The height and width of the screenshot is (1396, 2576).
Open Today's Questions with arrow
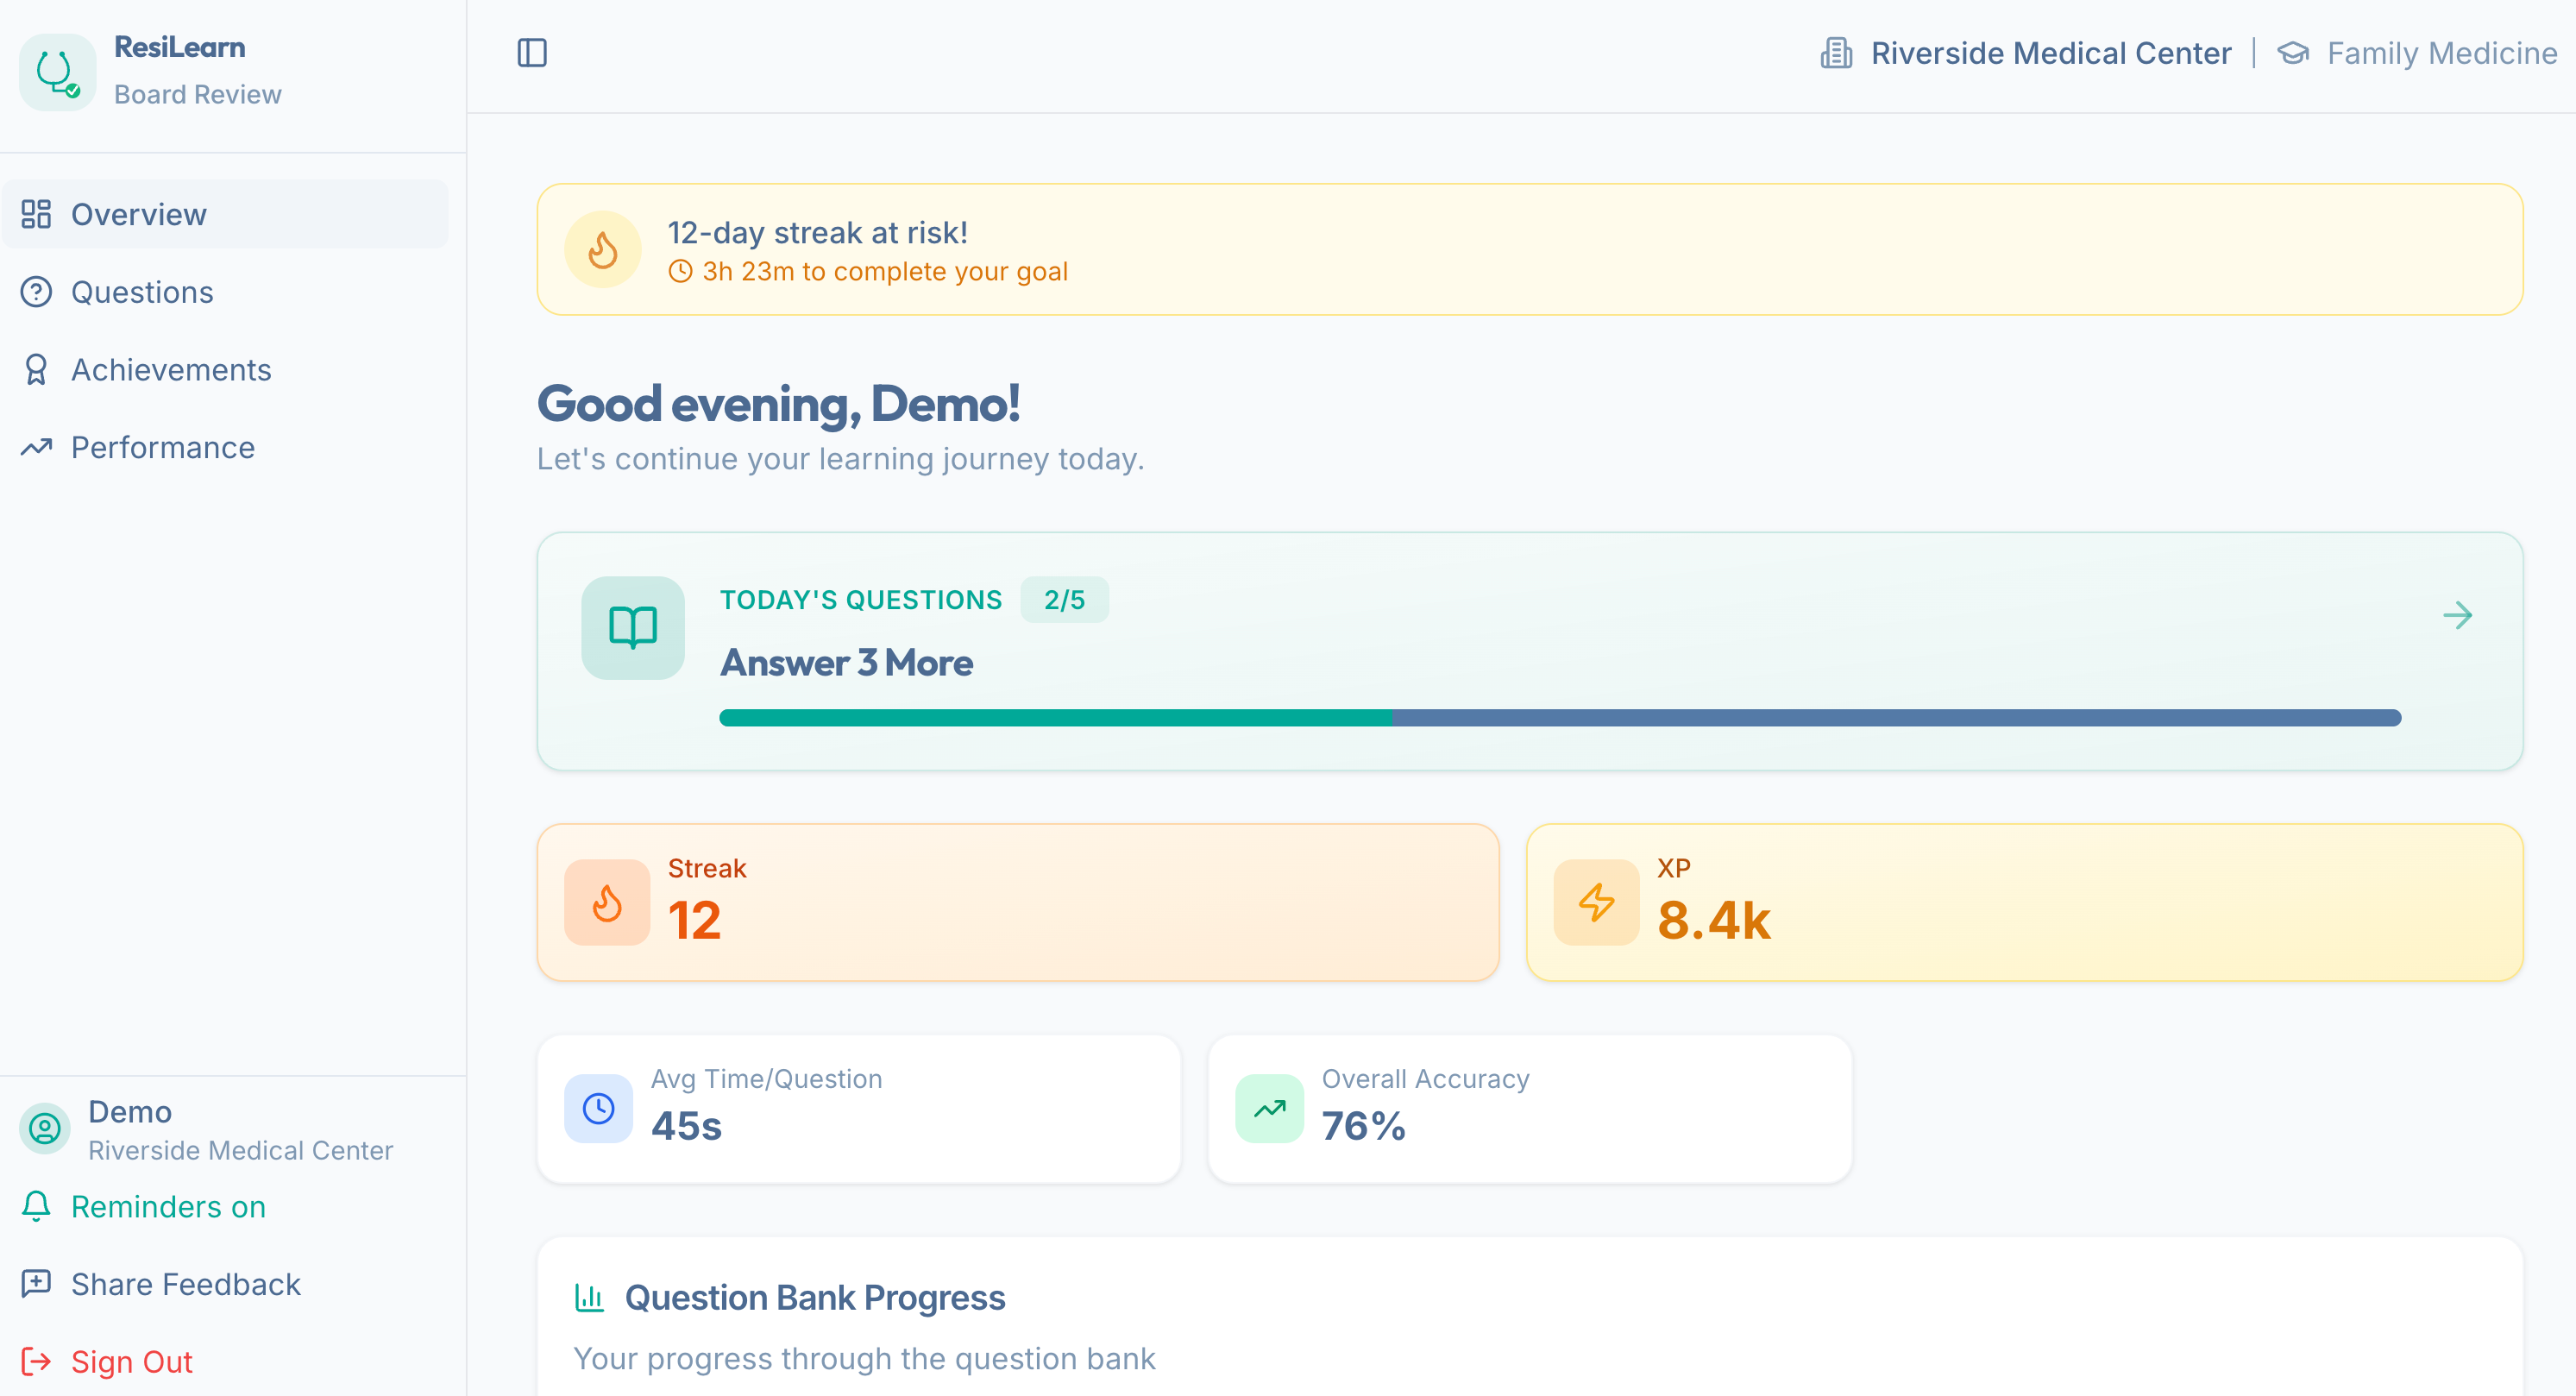pyautogui.click(x=2457, y=616)
